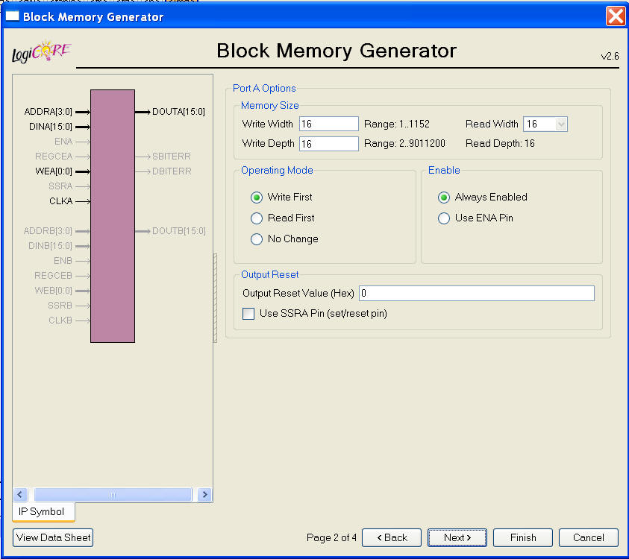
Task: Click the ADDRA[3:0] port label
Action: click(48, 112)
